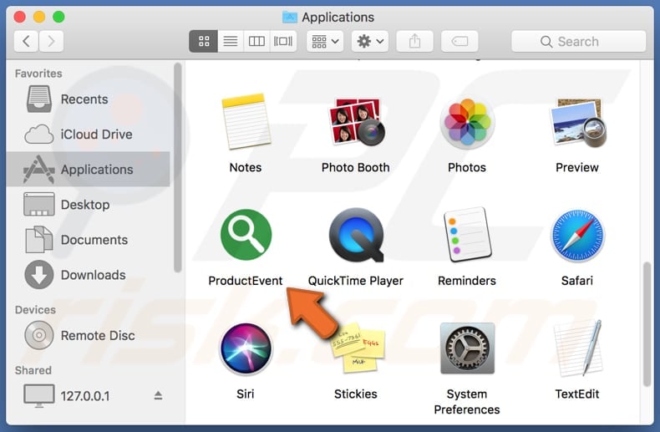660x432 pixels.
Task: Go forward with the right chevron button
Action: pyautogui.click(x=51, y=41)
